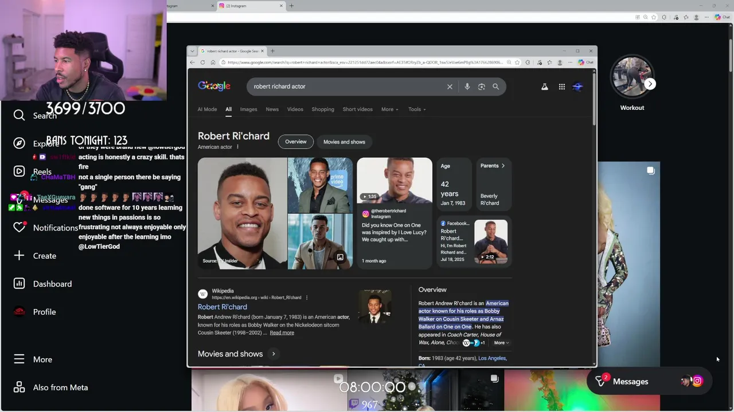Select the Overview chip

296,142
